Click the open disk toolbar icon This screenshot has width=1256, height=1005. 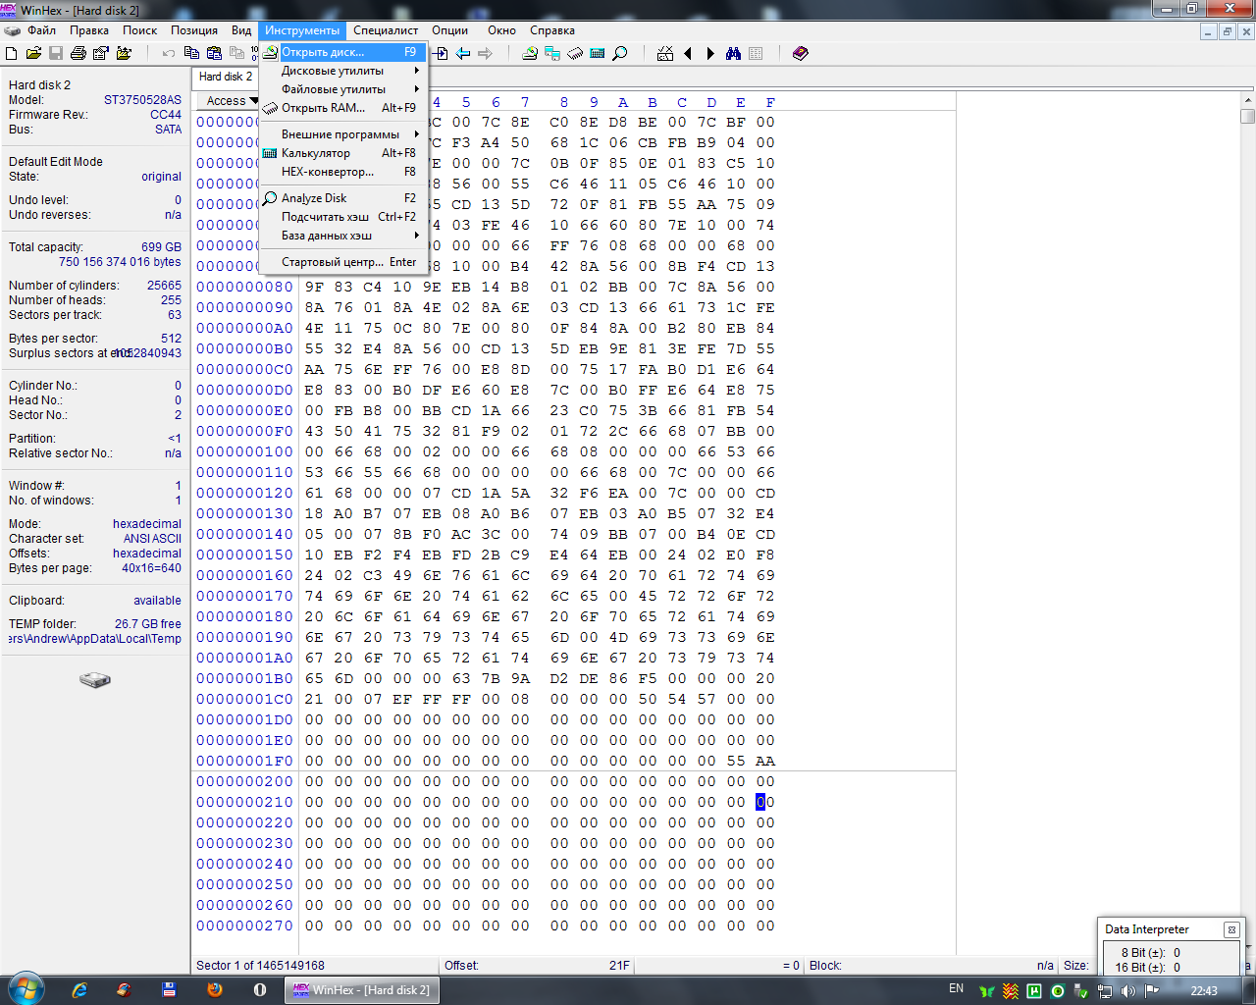pos(530,53)
